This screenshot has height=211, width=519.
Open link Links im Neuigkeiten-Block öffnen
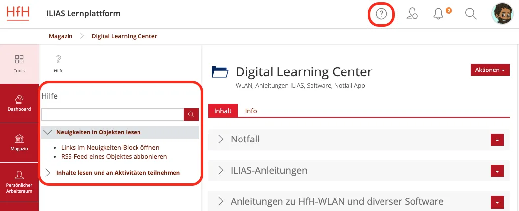[110, 147]
